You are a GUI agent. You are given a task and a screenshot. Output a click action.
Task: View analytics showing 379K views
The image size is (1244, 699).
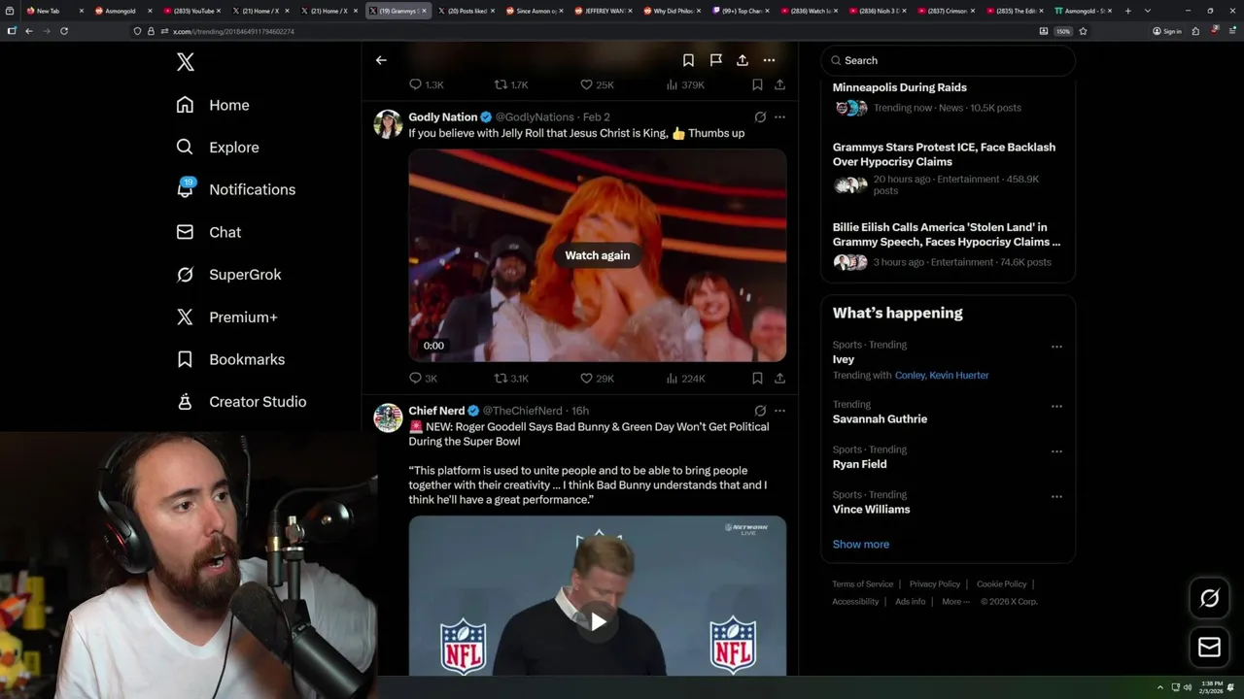[x=685, y=84]
